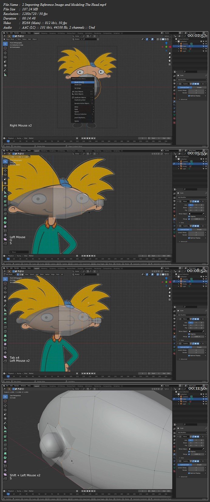Select the Scale tool in the 00:11:50 frame
Viewport: 210px width, 502px height.
(x=5, y=414)
